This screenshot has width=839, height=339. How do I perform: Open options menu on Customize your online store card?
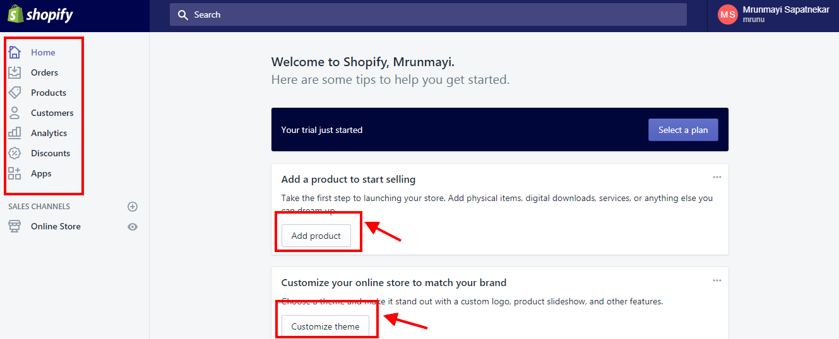(717, 280)
